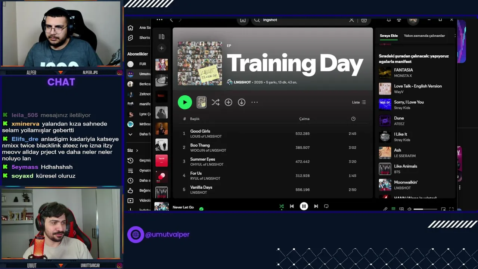Switch to Yakın zamanda çalınanlar tab

[x=424, y=35]
